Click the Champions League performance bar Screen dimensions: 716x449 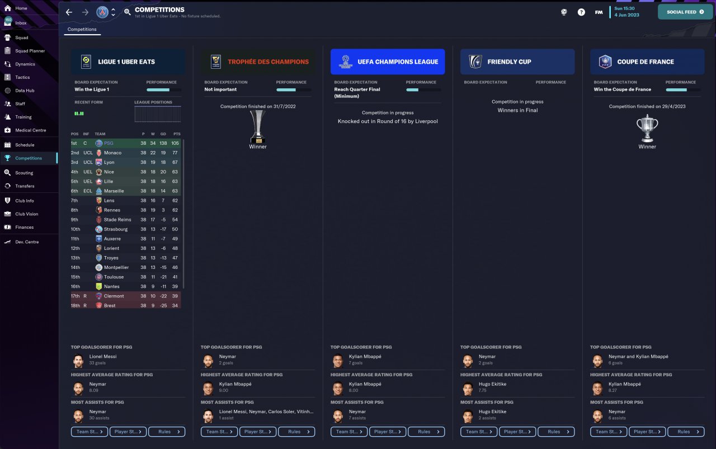(x=423, y=89)
